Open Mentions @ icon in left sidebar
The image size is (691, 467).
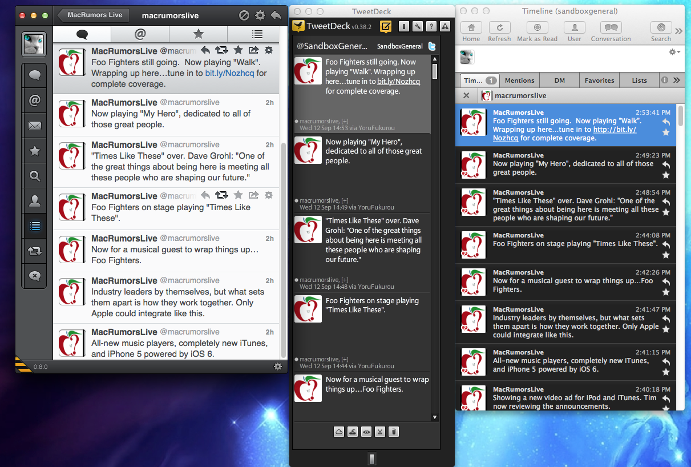[x=35, y=100]
